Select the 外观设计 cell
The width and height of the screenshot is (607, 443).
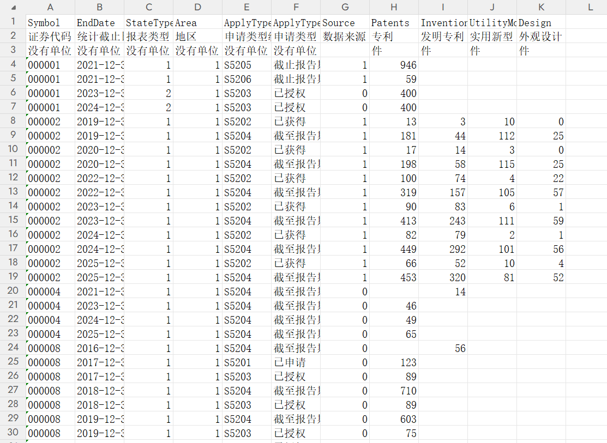(541, 37)
